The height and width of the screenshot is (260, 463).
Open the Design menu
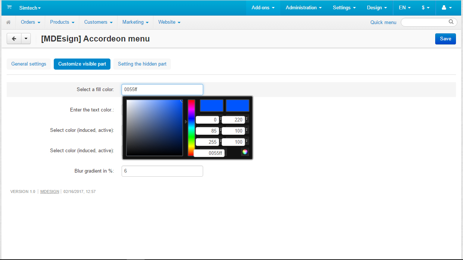click(x=377, y=7)
